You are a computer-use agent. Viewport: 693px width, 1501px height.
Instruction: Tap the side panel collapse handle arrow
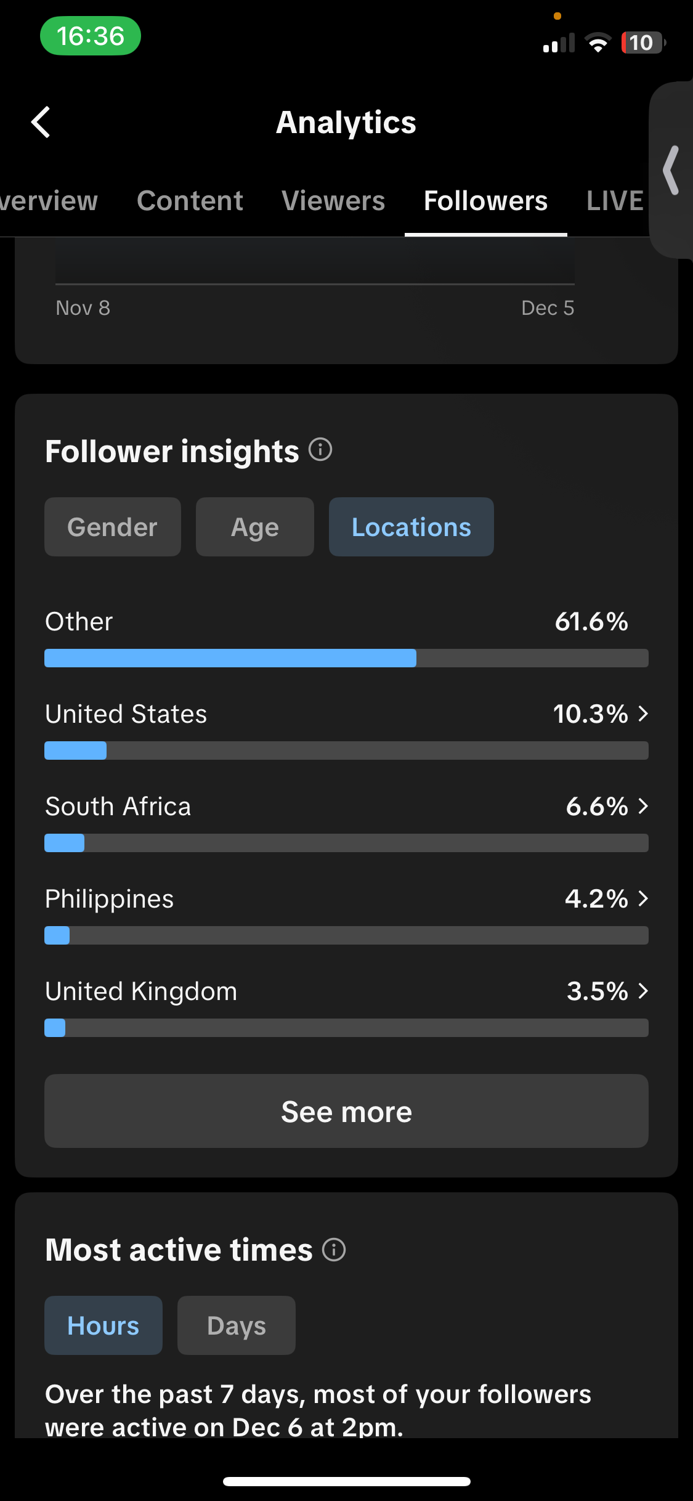(x=671, y=170)
